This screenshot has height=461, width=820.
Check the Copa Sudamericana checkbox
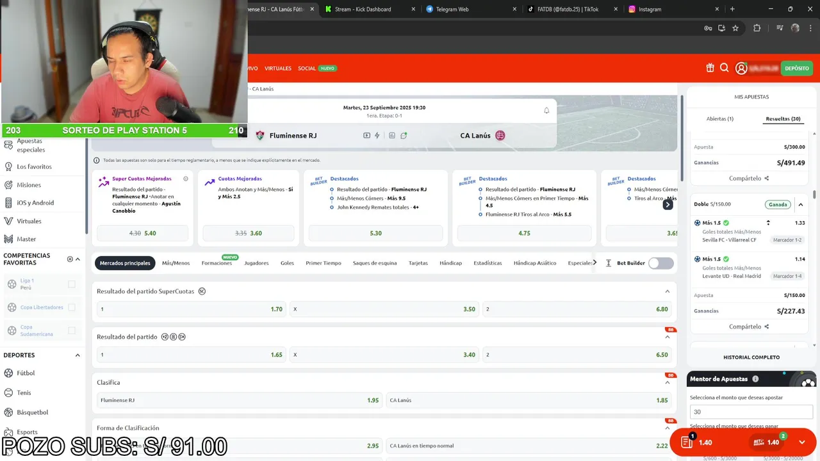72,331
